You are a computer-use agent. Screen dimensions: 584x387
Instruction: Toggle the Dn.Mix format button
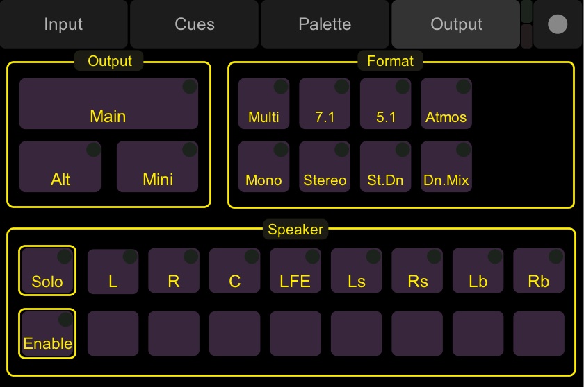tap(446, 166)
